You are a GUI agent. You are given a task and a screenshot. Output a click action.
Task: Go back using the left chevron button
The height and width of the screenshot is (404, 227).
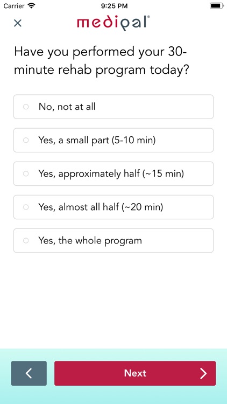(x=29, y=373)
